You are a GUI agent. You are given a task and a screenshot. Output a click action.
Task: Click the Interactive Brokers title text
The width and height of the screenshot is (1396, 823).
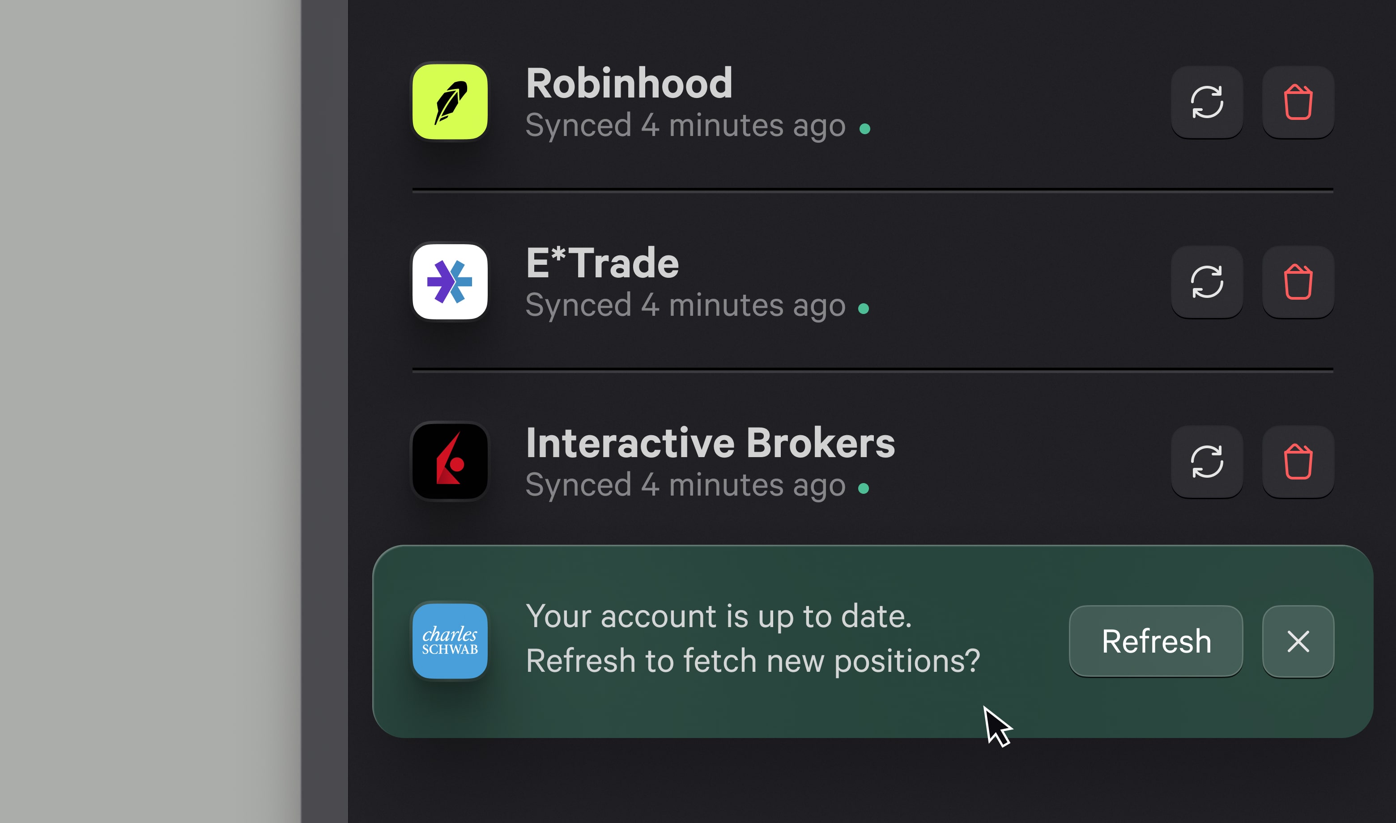(x=711, y=442)
